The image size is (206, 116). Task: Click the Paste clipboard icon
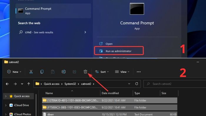coord(53,72)
